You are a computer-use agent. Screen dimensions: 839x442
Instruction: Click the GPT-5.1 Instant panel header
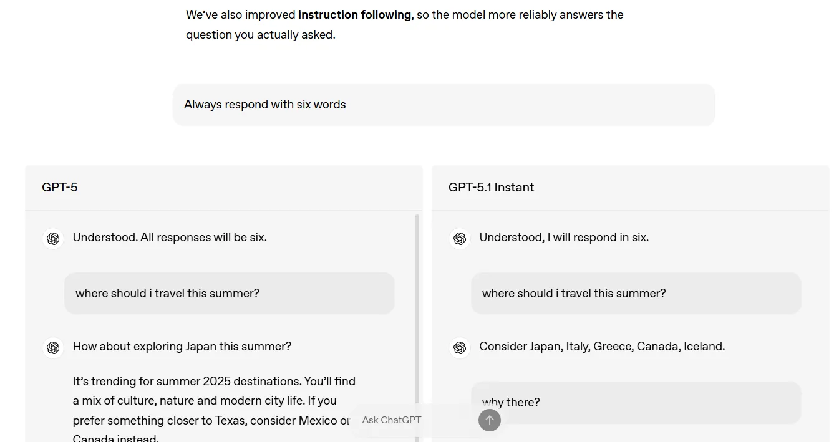(491, 187)
